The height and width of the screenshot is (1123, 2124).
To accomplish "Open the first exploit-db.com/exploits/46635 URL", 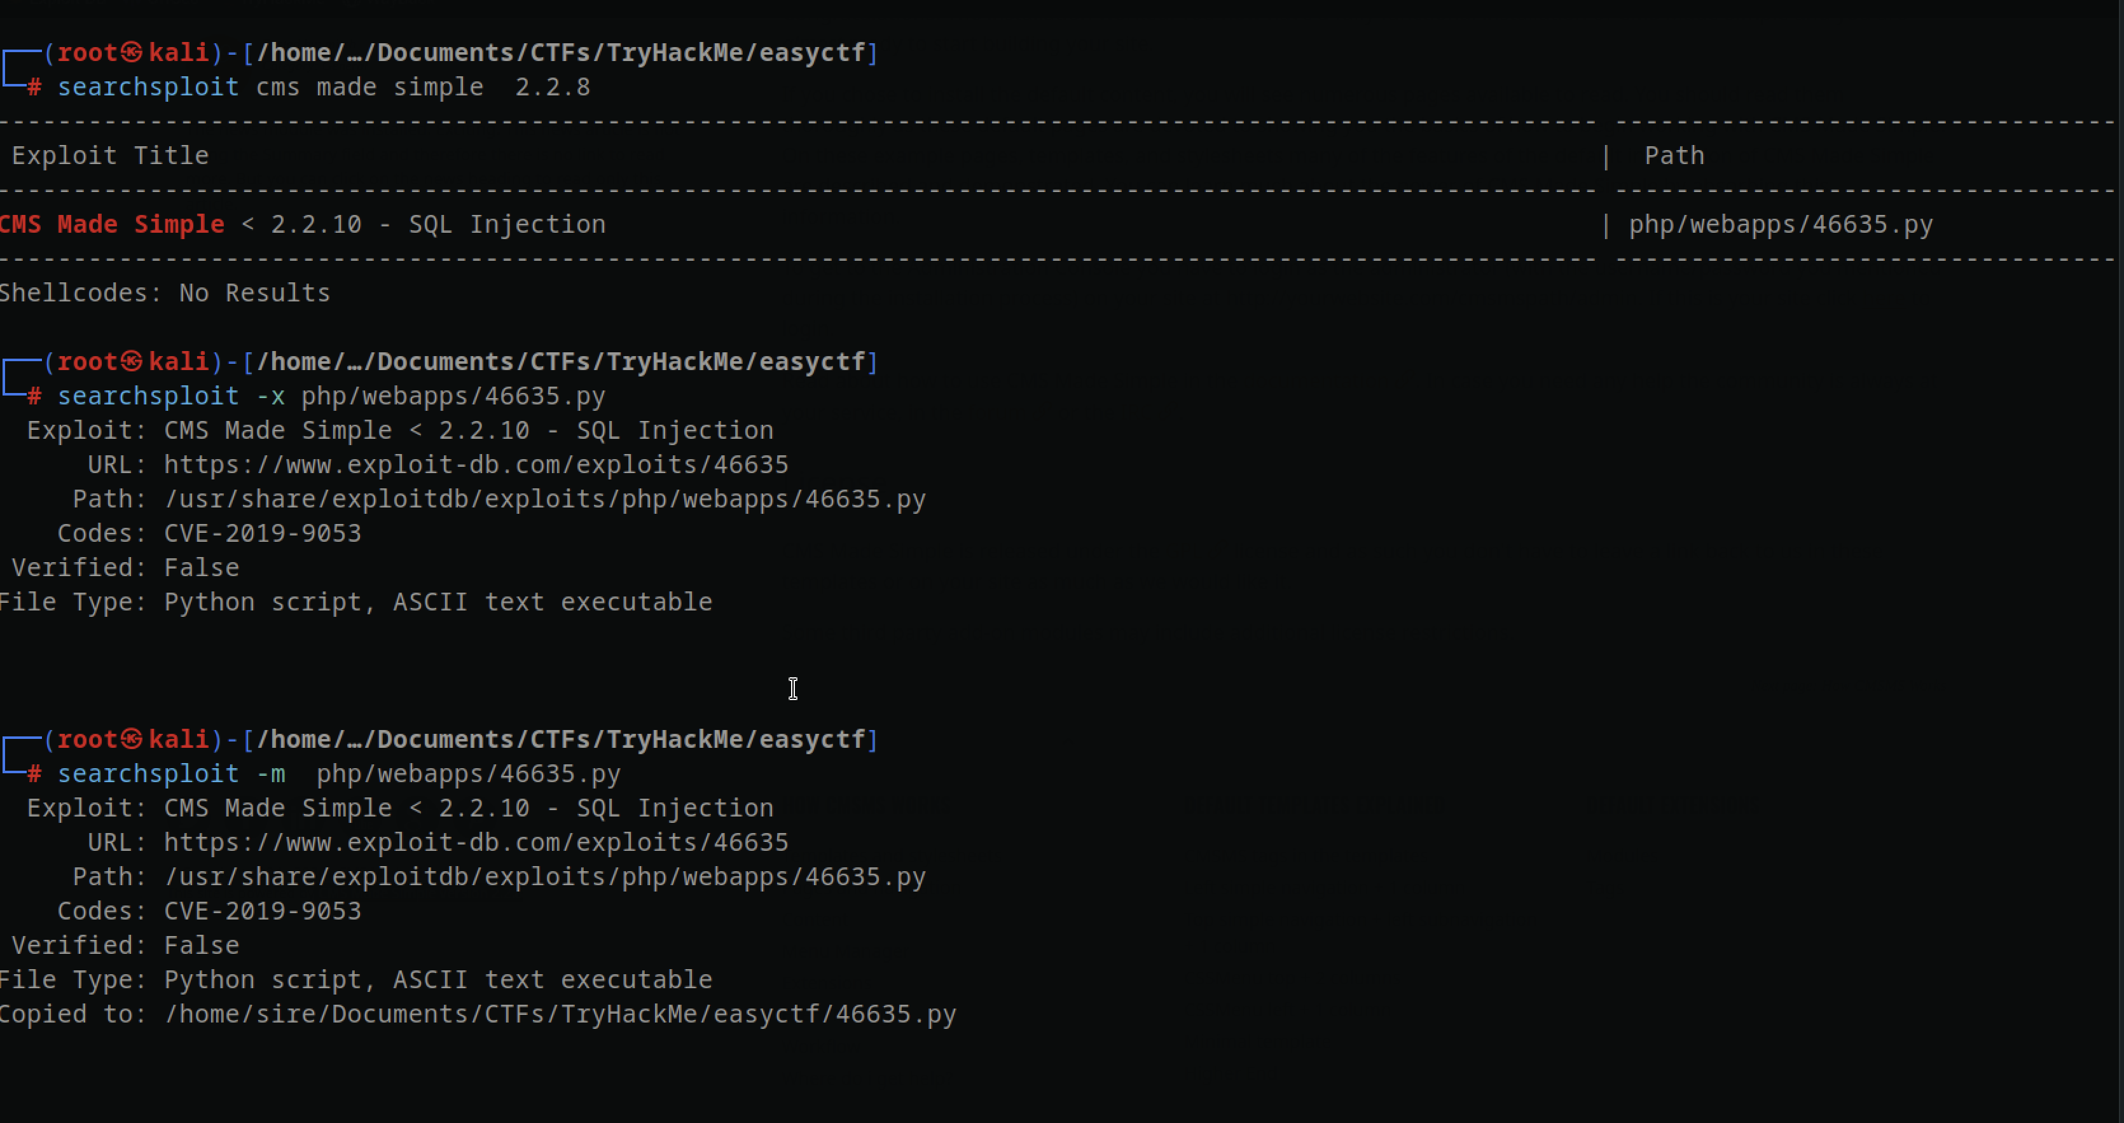I will coord(476,465).
